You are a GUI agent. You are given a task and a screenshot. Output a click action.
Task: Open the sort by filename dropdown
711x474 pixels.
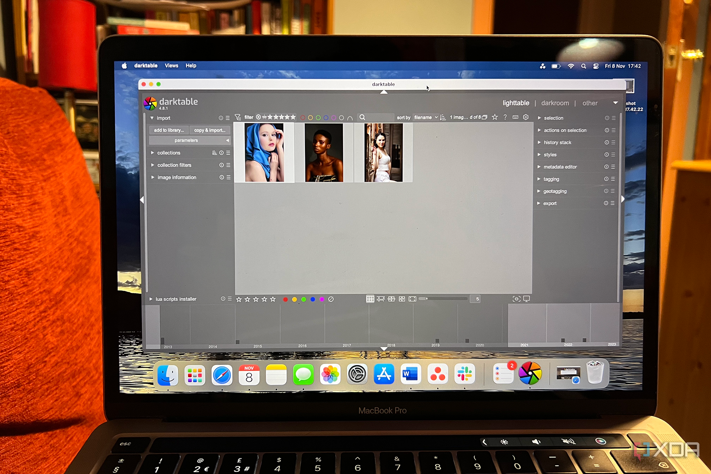tap(426, 117)
